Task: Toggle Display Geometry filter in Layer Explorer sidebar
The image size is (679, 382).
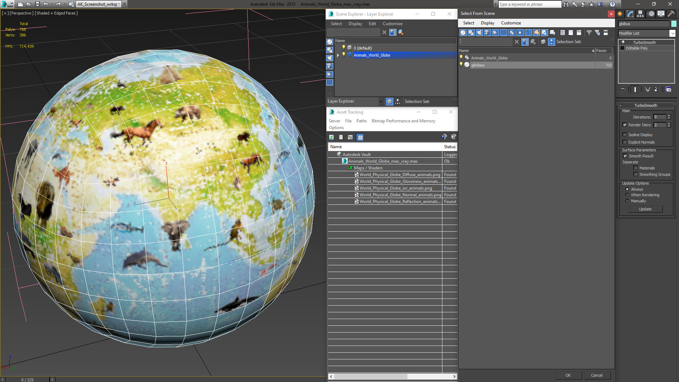Action: pos(330,42)
